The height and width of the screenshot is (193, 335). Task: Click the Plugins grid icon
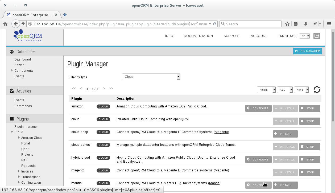[x=12, y=119]
